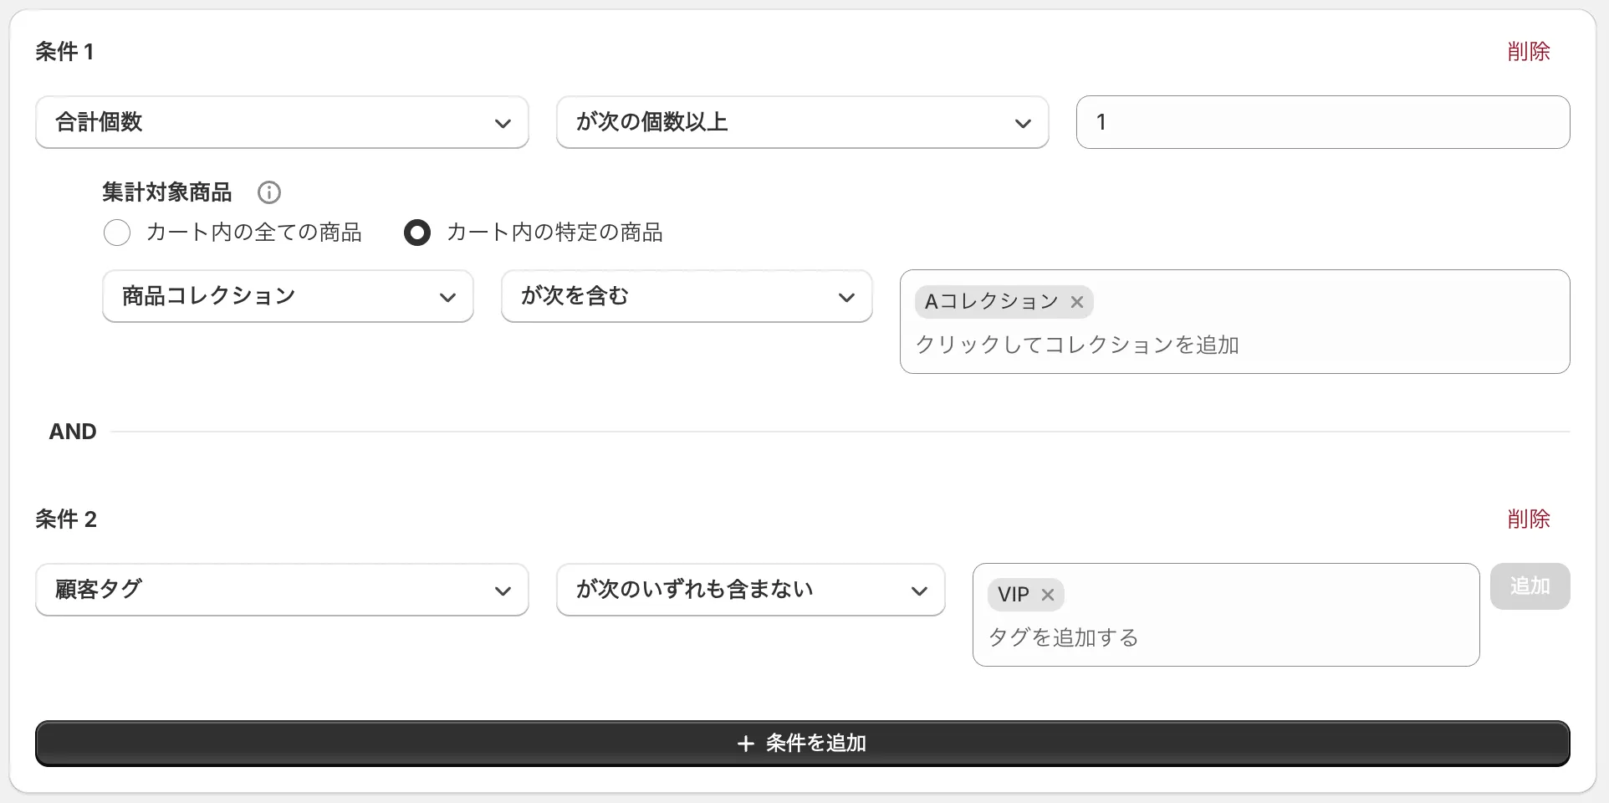Select カート内の全ての商品 radio button

tap(117, 233)
